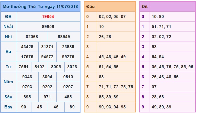This screenshot has width=197, height=113.
Task: Select Đít values '54, 94'
Action: click(158, 57)
